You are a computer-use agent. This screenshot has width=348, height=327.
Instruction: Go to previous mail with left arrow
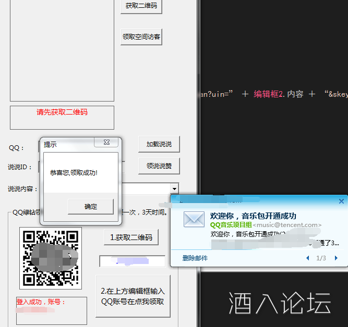307,258
